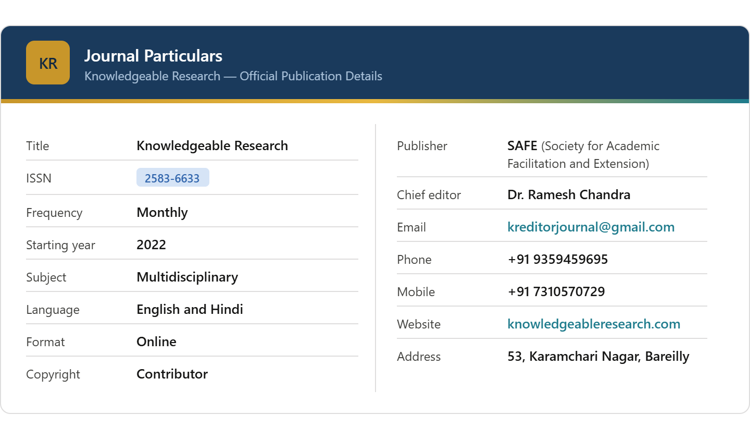This screenshot has height=439, width=750.
Task: Select the ISSN 2583-6633 badge
Action: (172, 178)
